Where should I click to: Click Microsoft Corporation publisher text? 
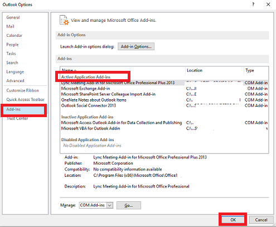coord(113,163)
